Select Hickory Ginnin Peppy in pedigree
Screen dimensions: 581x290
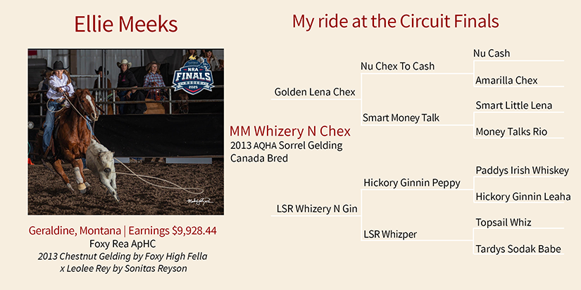pos(411,183)
